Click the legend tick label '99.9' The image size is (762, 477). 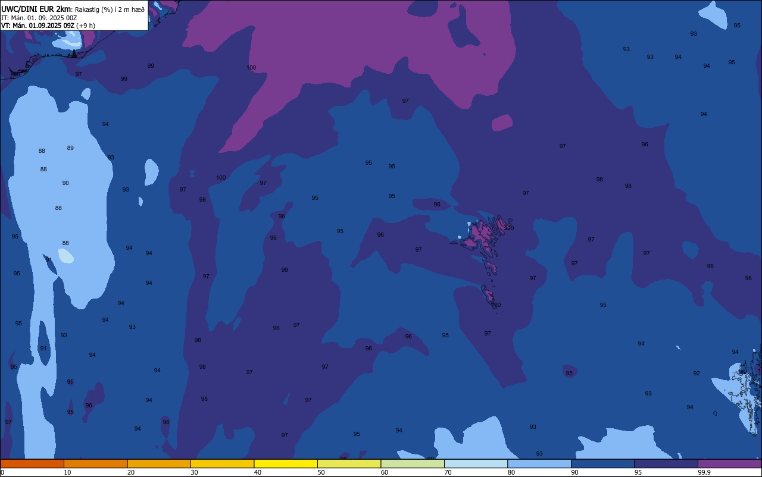tap(704, 472)
